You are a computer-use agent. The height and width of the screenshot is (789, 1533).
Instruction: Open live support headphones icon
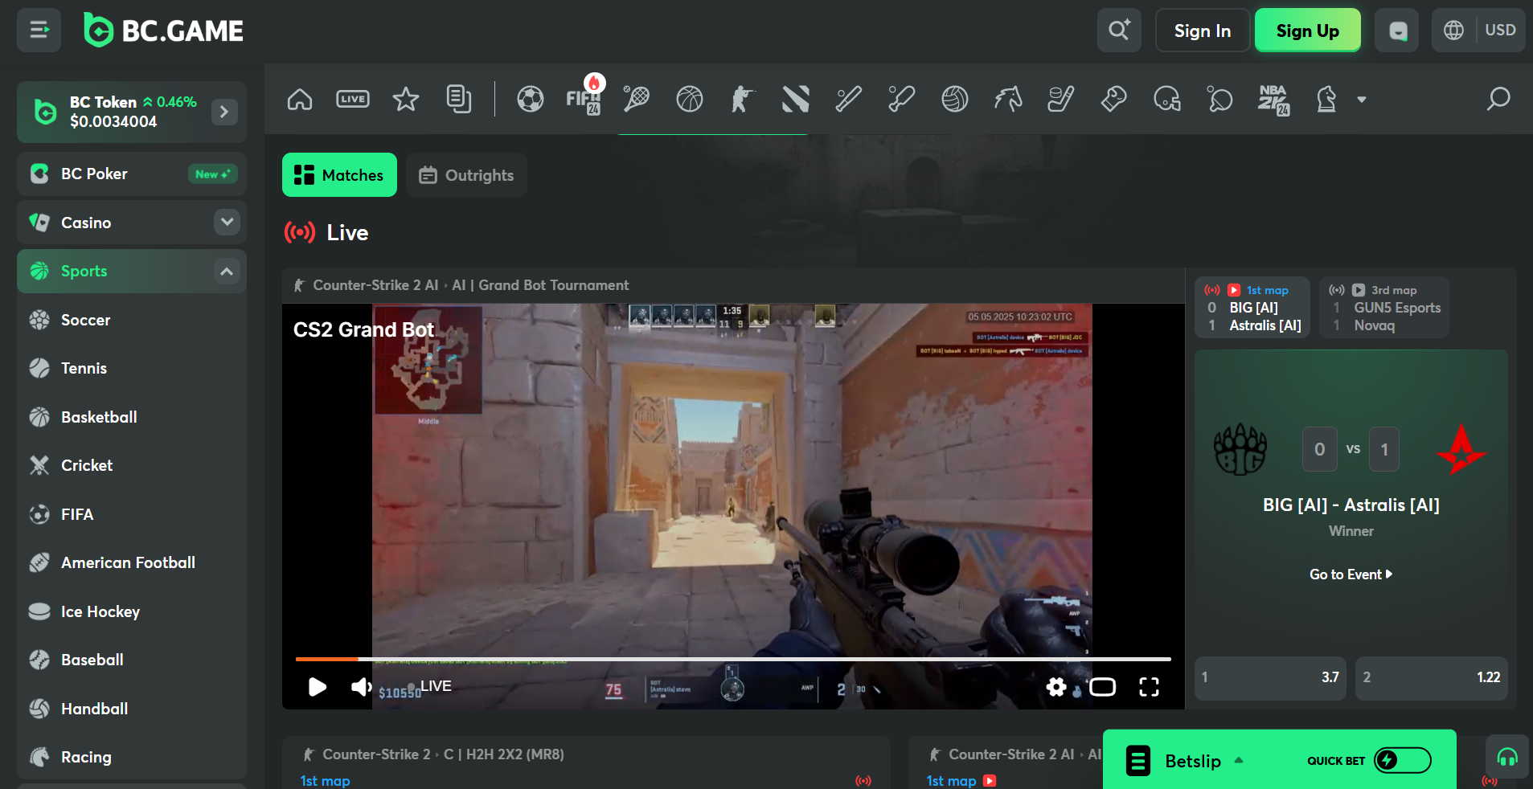pyautogui.click(x=1507, y=757)
